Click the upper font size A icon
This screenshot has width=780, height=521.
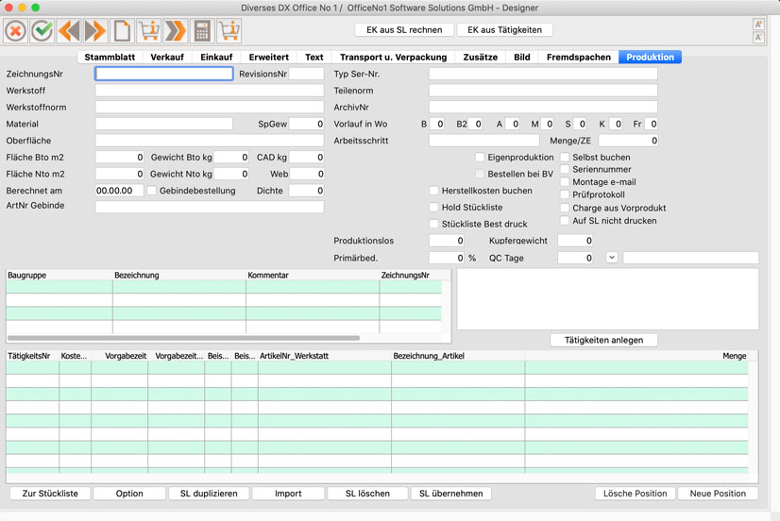pos(758,25)
